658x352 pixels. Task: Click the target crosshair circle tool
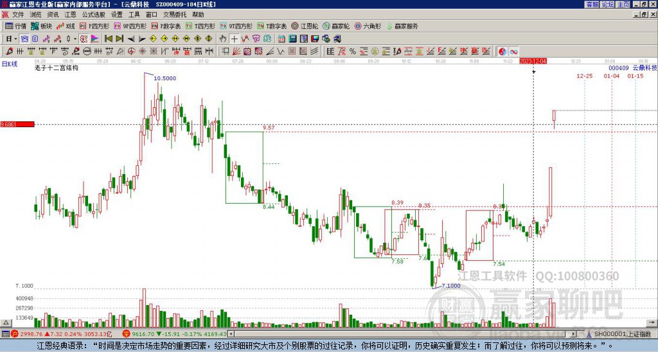[131, 51]
